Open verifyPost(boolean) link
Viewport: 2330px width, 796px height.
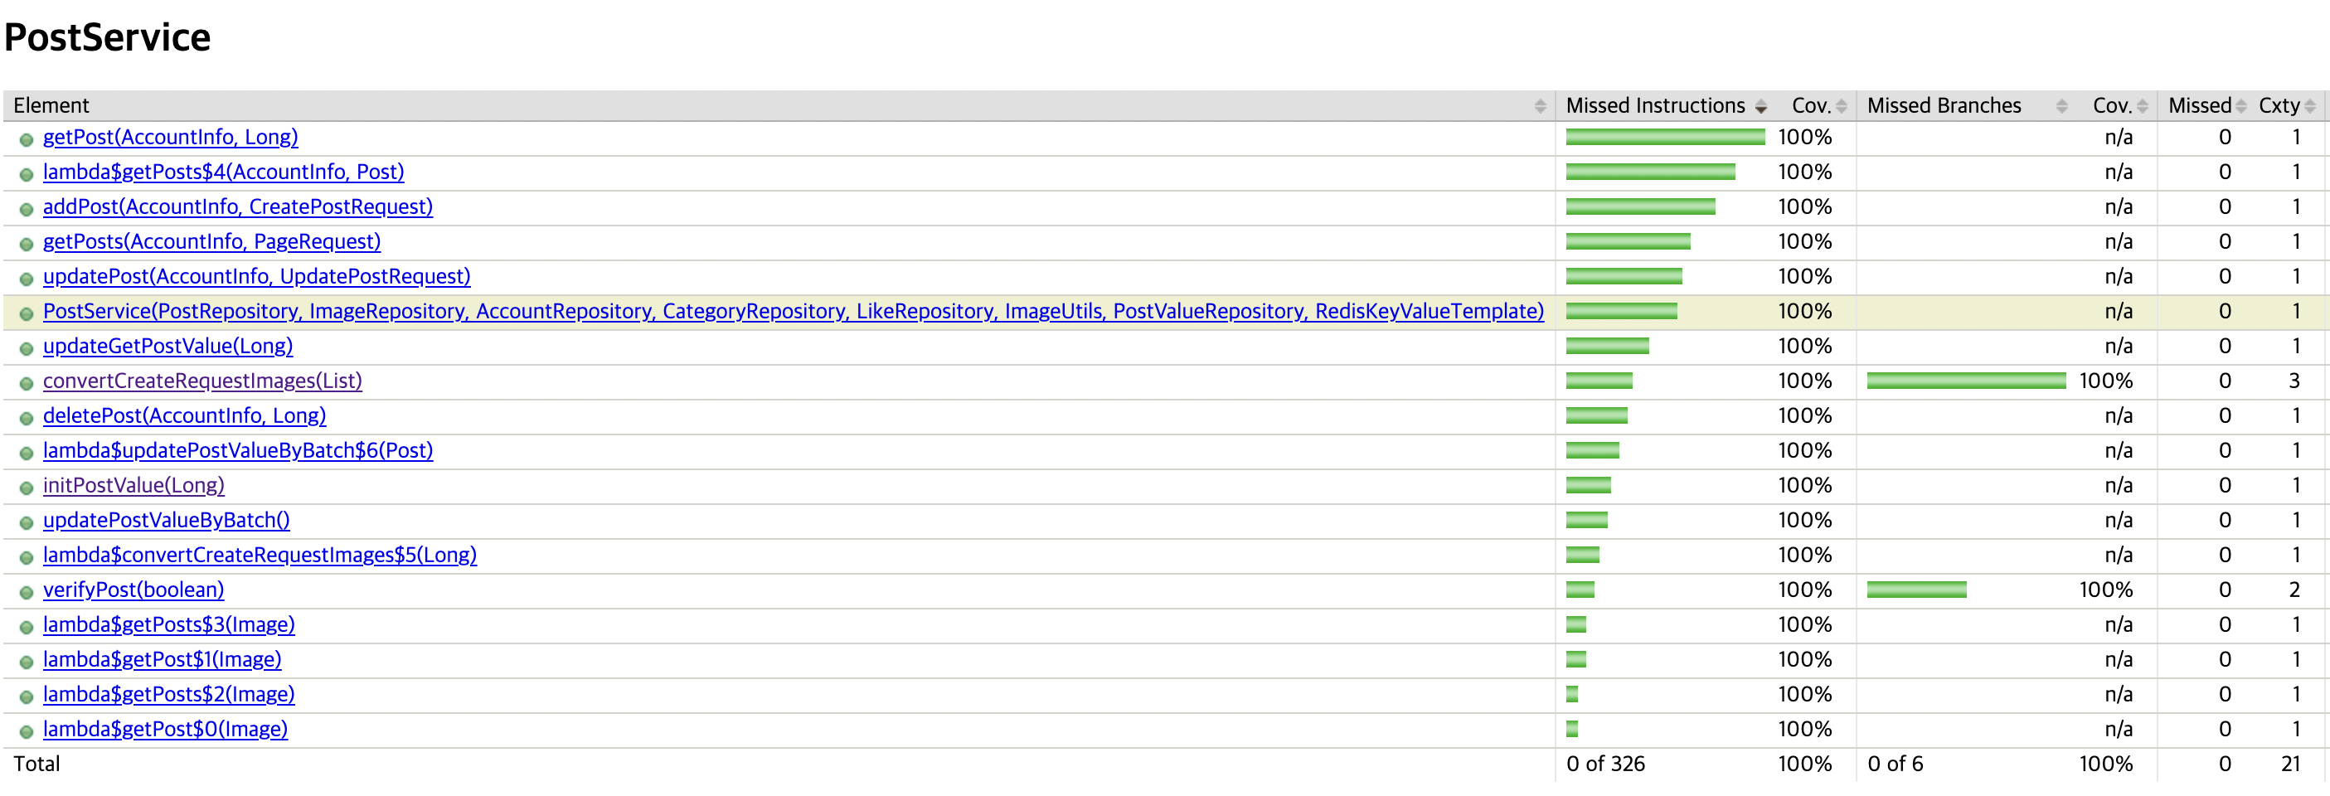pos(133,590)
